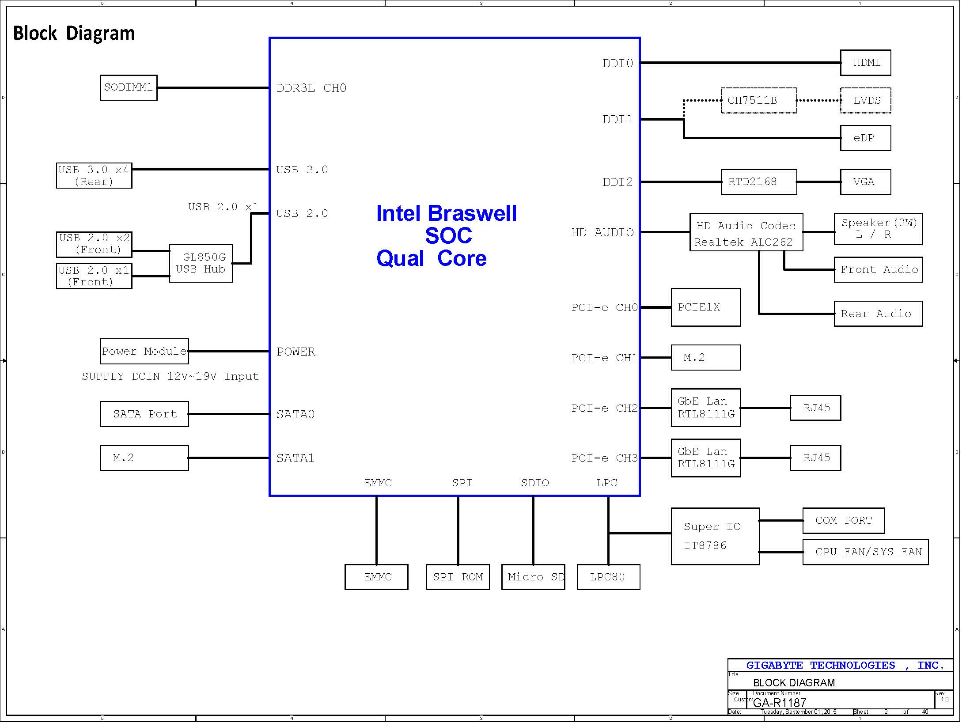Click the HDMI block
This screenshot has width=966, height=723.
tap(865, 63)
